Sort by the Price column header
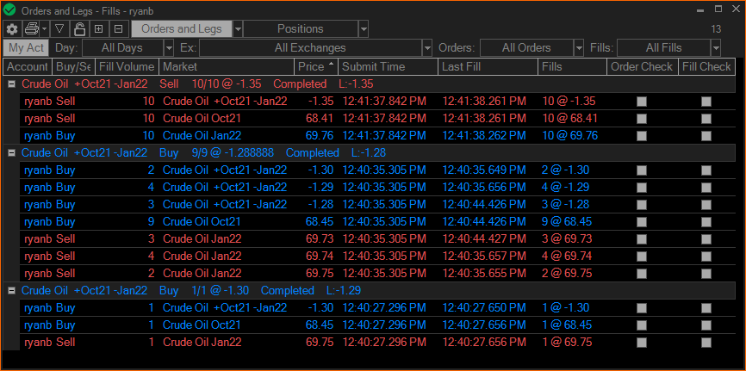746x371 pixels. click(x=314, y=66)
